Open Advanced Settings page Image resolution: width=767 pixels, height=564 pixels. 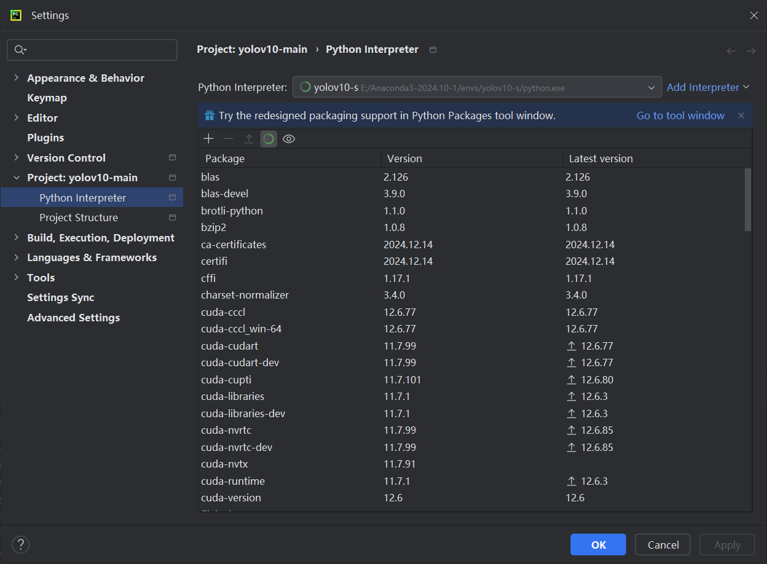click(x=73, y=318)
